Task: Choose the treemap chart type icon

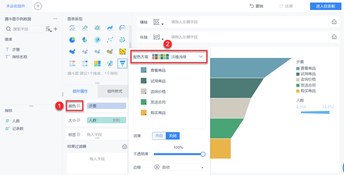Action: pos(97,63)
